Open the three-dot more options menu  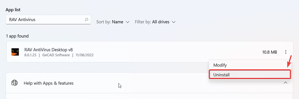pos(286,52)
